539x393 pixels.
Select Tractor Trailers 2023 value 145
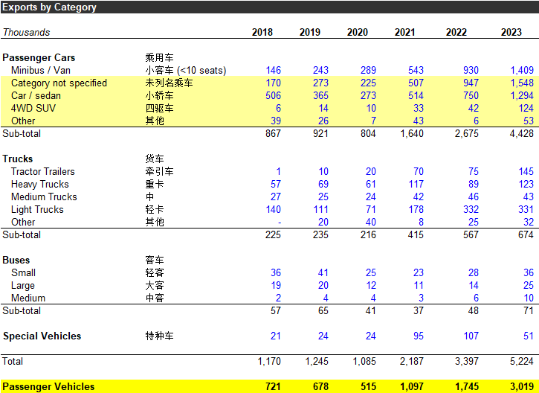click(526, 171)
